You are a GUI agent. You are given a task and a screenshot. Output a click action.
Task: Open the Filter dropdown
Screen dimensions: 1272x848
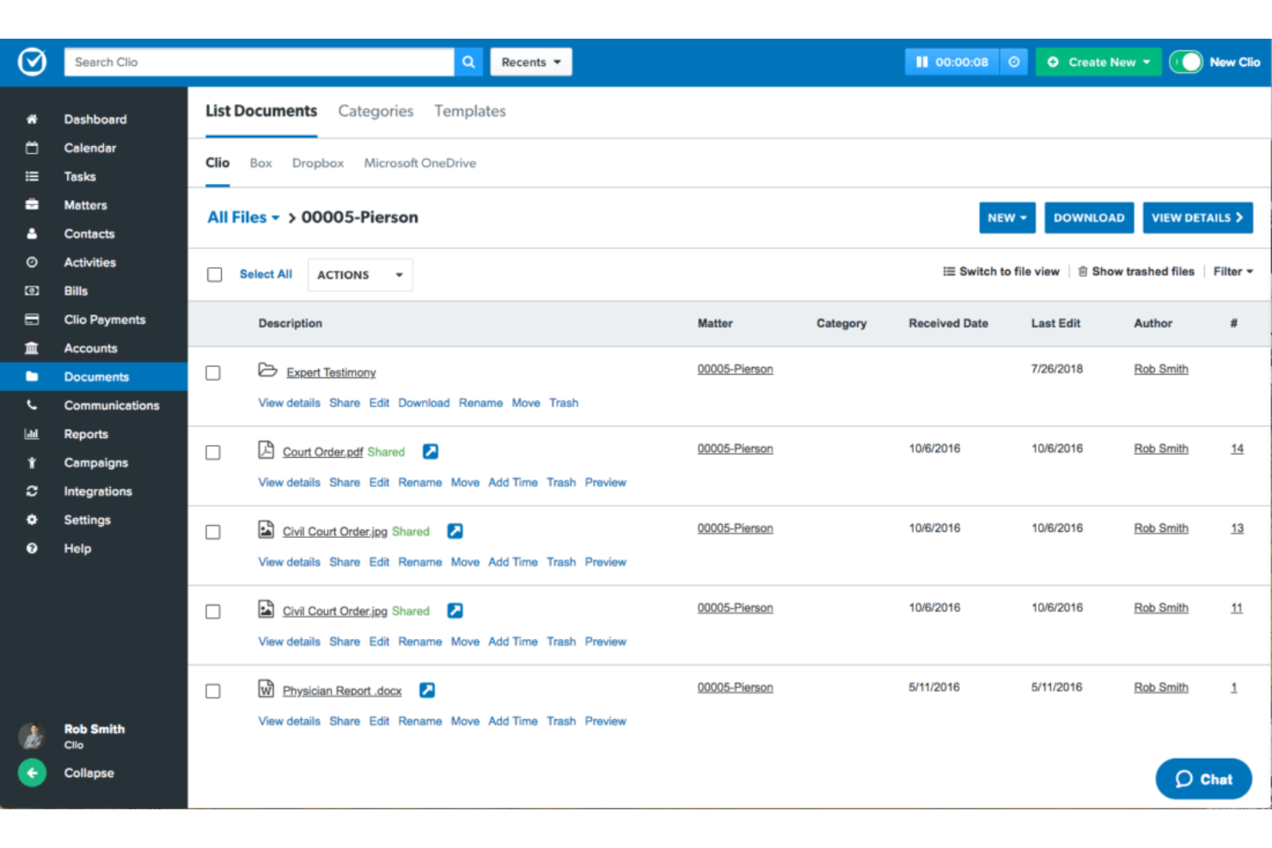tap(1233, 271)
